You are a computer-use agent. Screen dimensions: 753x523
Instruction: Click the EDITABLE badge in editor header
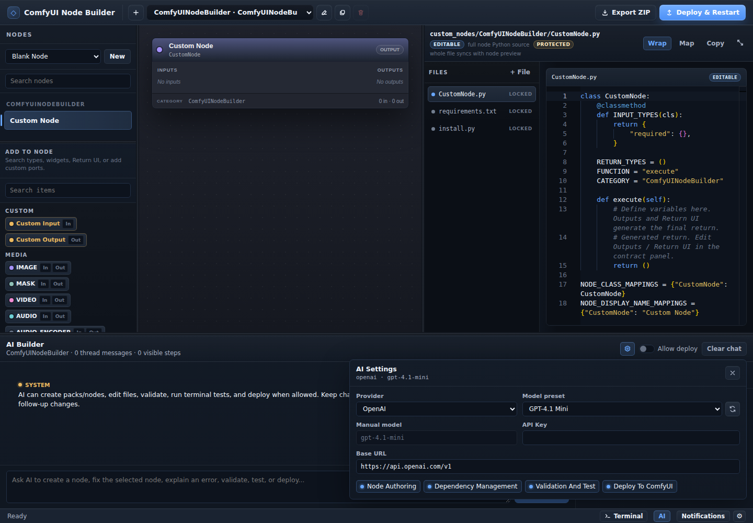click(x=725, y=77)
